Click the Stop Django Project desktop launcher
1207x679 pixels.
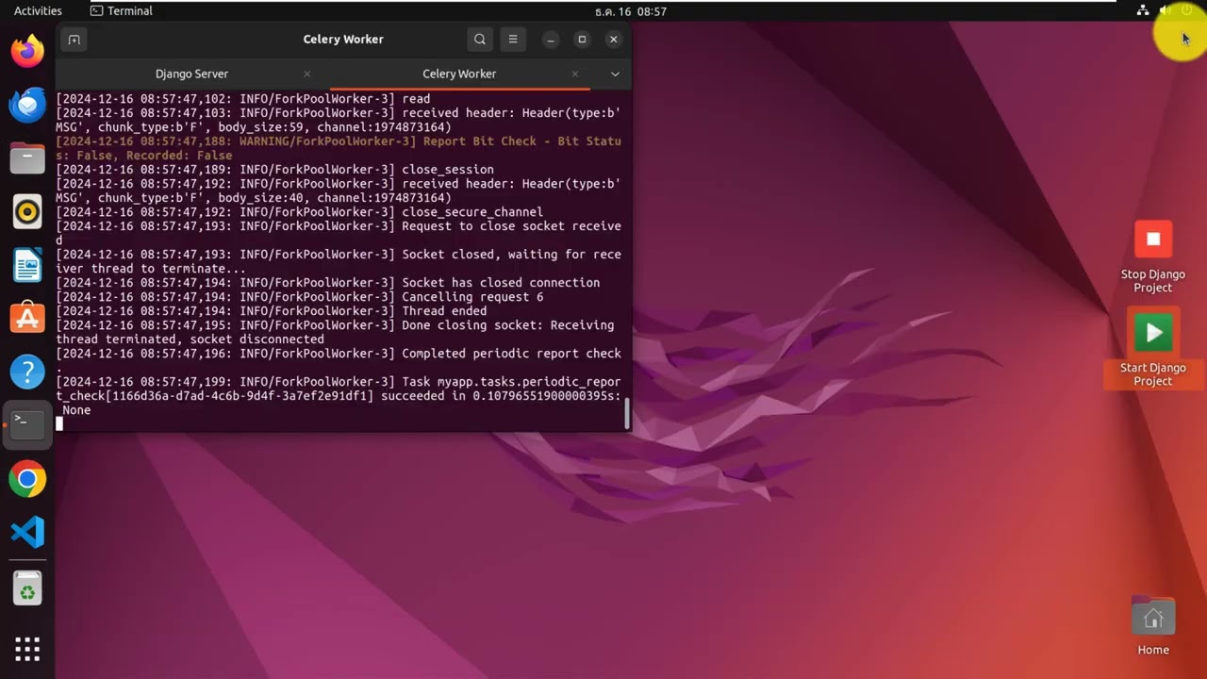tap(1152, 257)
